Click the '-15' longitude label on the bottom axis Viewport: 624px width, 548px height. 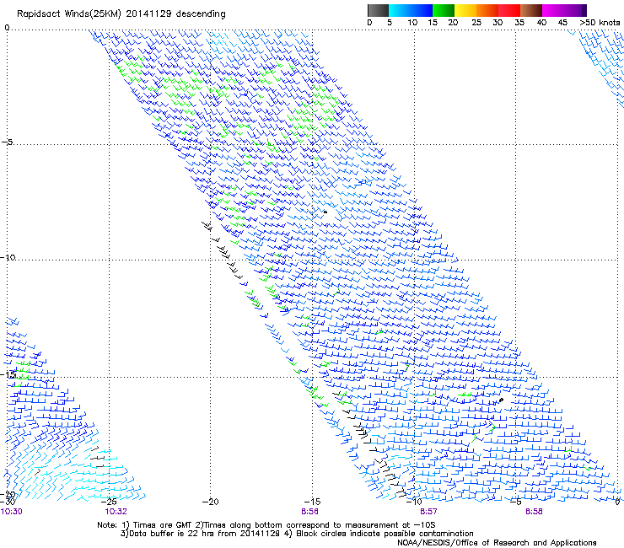[x=312, y=502]
